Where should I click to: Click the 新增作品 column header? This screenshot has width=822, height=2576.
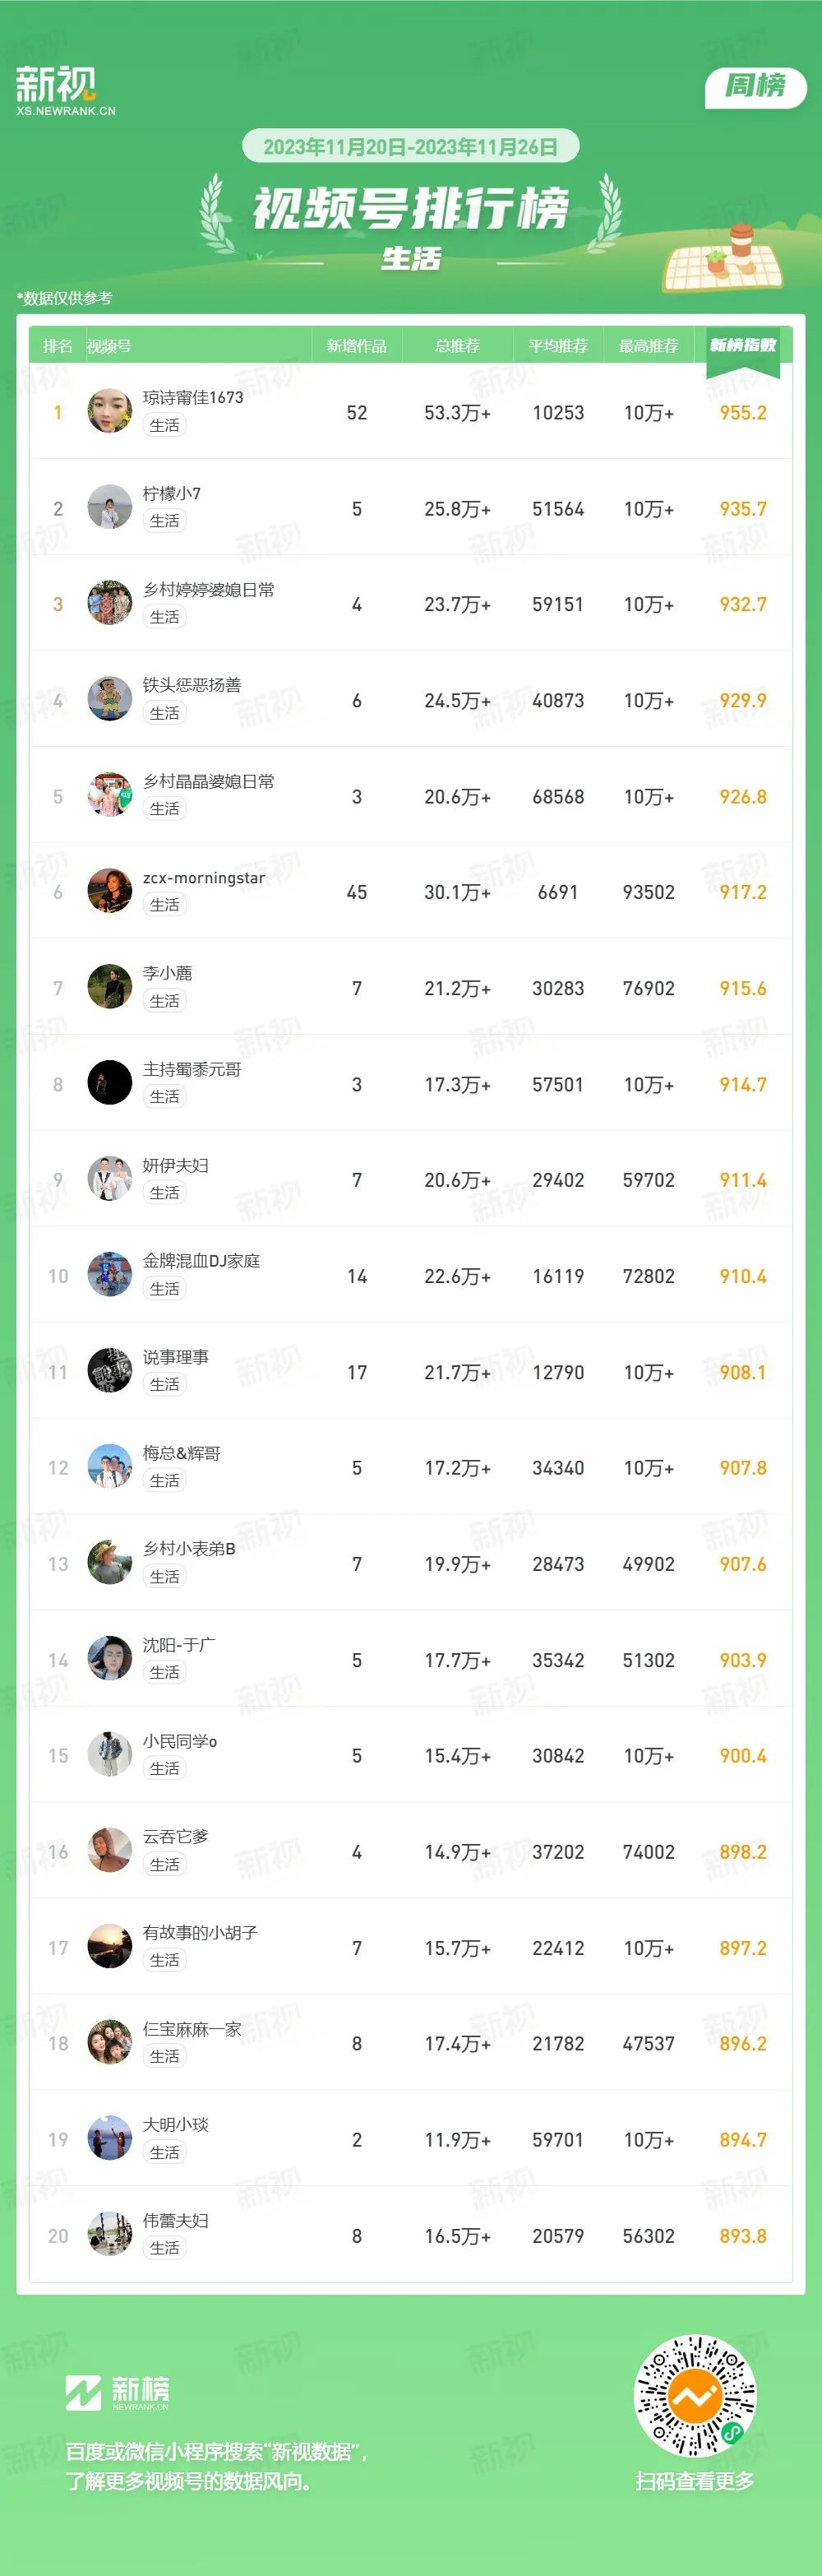357,346
